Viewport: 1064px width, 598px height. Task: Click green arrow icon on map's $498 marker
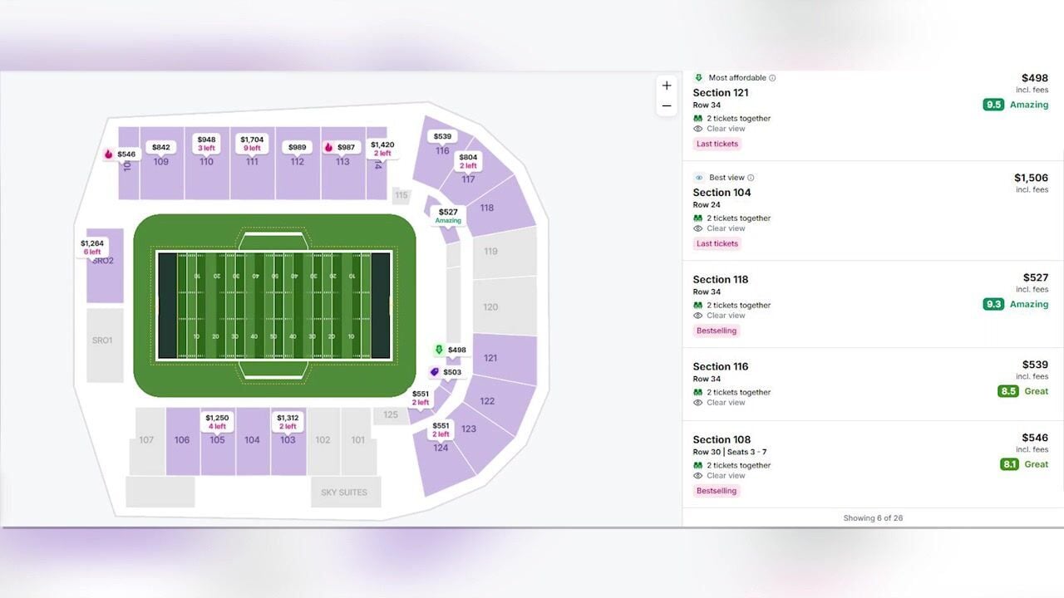[x=439, y=350]
